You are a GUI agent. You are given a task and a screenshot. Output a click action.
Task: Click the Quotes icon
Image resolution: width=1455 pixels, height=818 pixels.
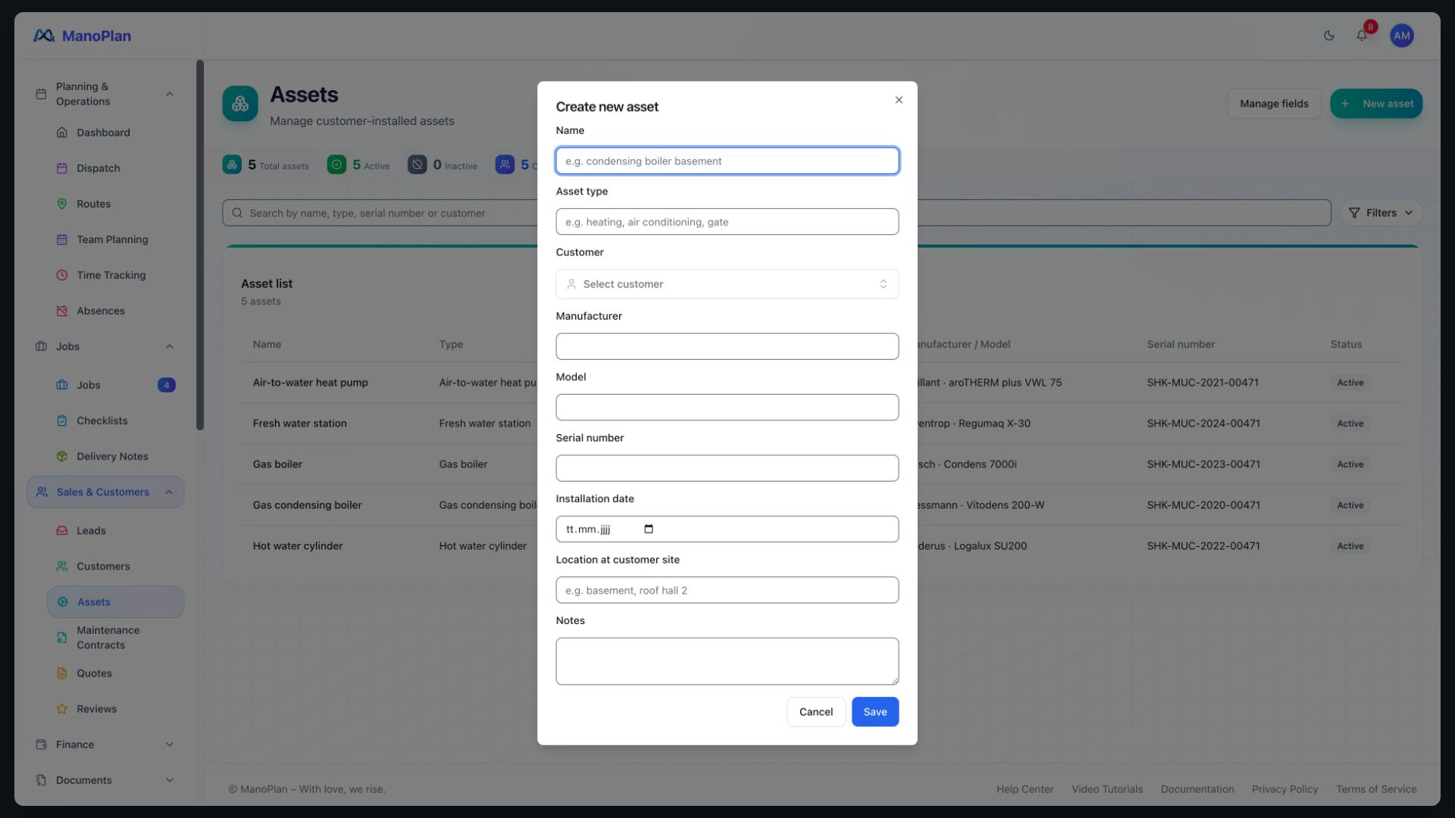(x=62, y=673)
